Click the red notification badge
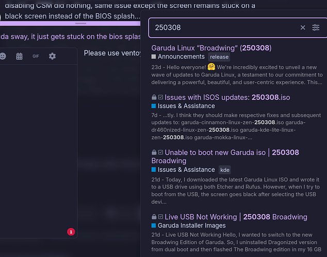327x257 pixels. [x=71, y=232]
